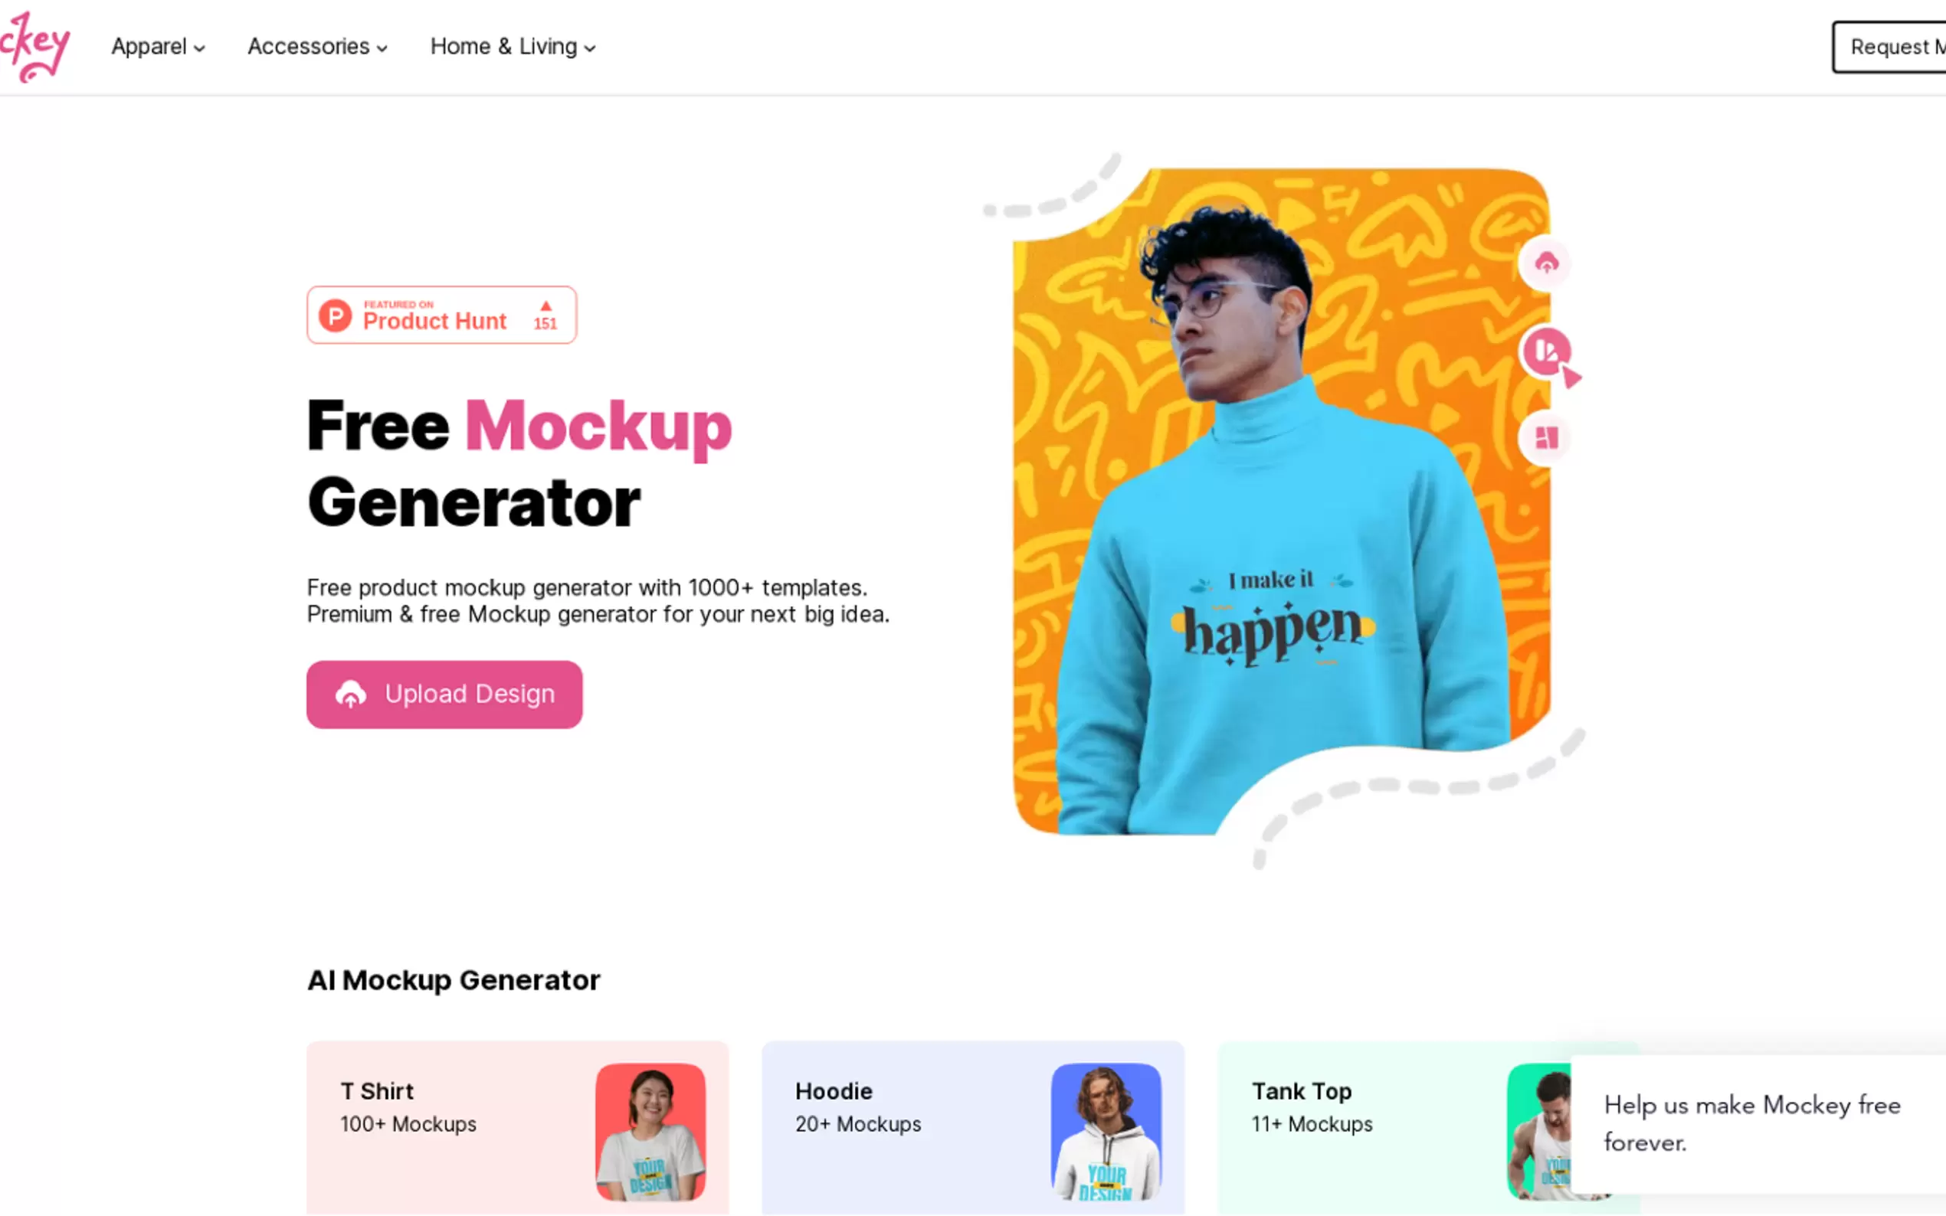Click the upload cloud icon beside hero image
This screenshot has height=1216, width=1946.
(1545, 262)
